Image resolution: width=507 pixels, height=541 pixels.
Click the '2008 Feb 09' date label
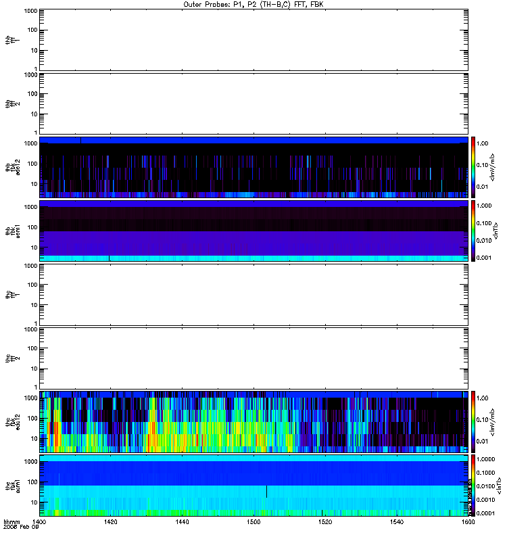[21, 527]
